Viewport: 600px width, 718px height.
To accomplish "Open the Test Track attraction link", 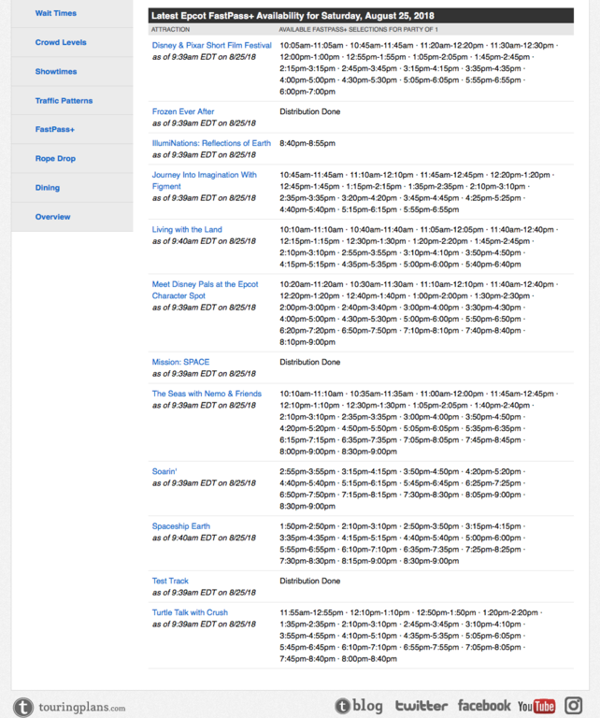I will [170, 581].
